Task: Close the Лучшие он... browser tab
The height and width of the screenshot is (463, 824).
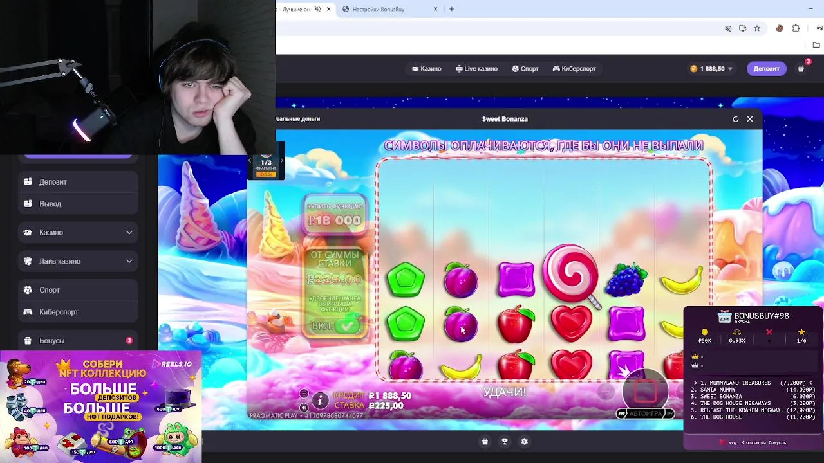Action: click(x=328, y=9)
